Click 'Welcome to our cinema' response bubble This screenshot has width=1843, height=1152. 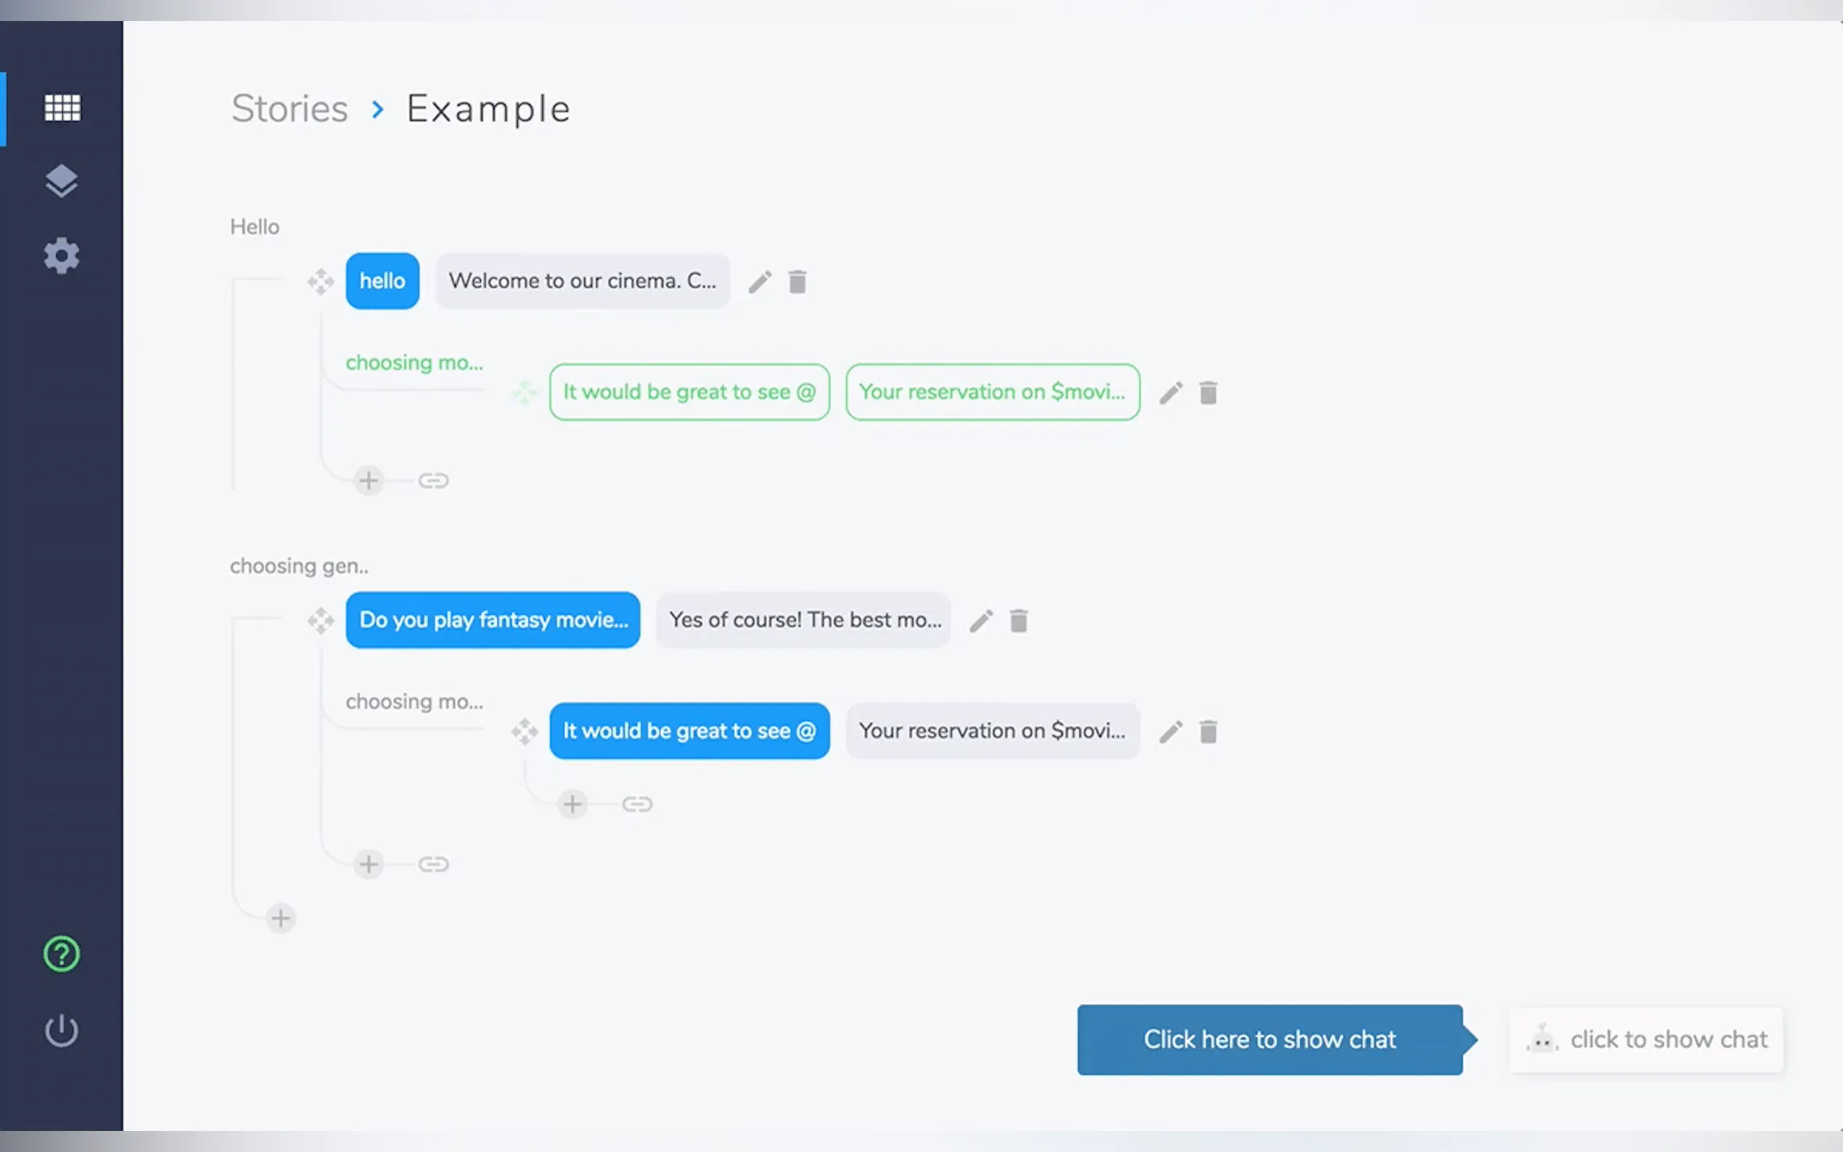(582, 281)
